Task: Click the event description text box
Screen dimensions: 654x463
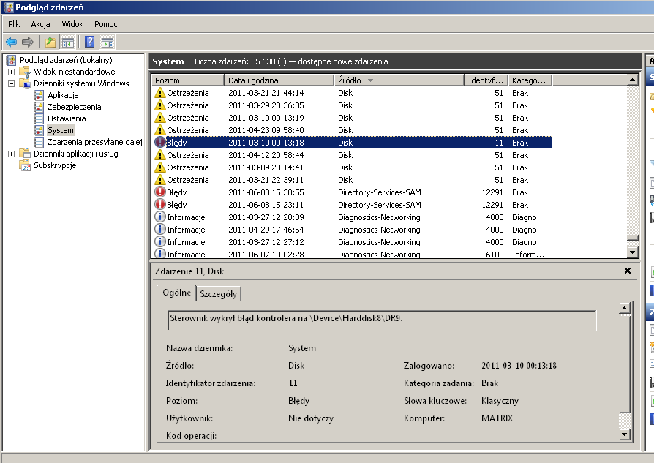Action: (382, 320)
